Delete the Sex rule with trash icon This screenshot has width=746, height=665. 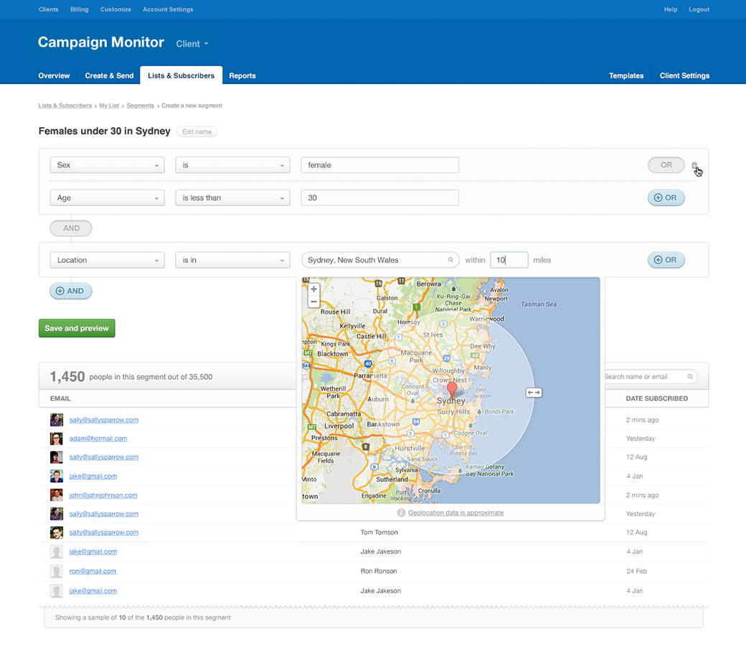[x=694, y=165]
